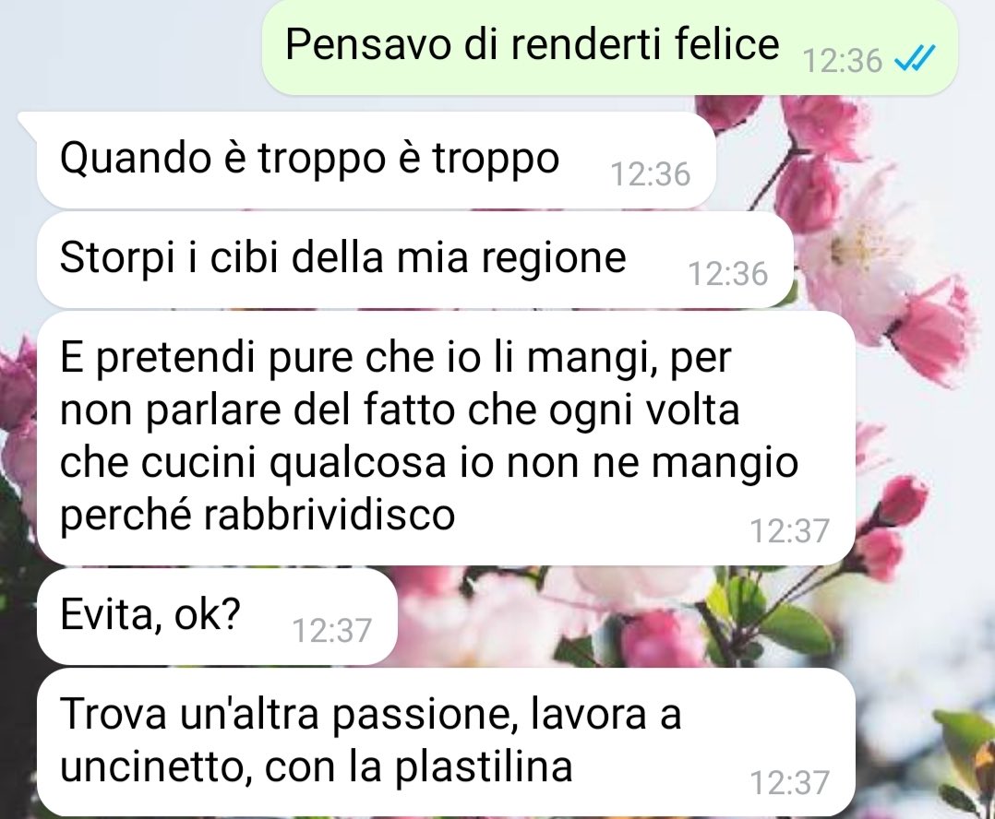Select the 'E pretendi pure che io li mangi' message
The image size is (995, 819).
click(446, 437)
